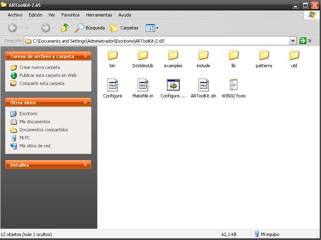
Task: Open the Favoritos menu
Action: pyautogui.click(x=70, y=15)
